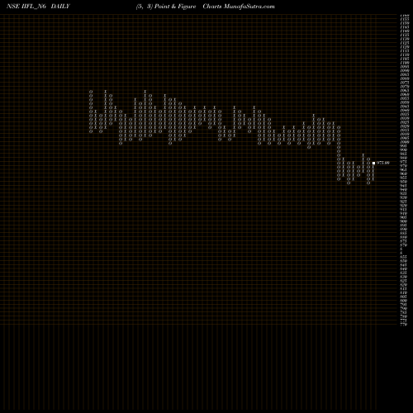Click the 'DAILY' timeframe label
This screenshot has width=413, height=413.
pos(60,7)
